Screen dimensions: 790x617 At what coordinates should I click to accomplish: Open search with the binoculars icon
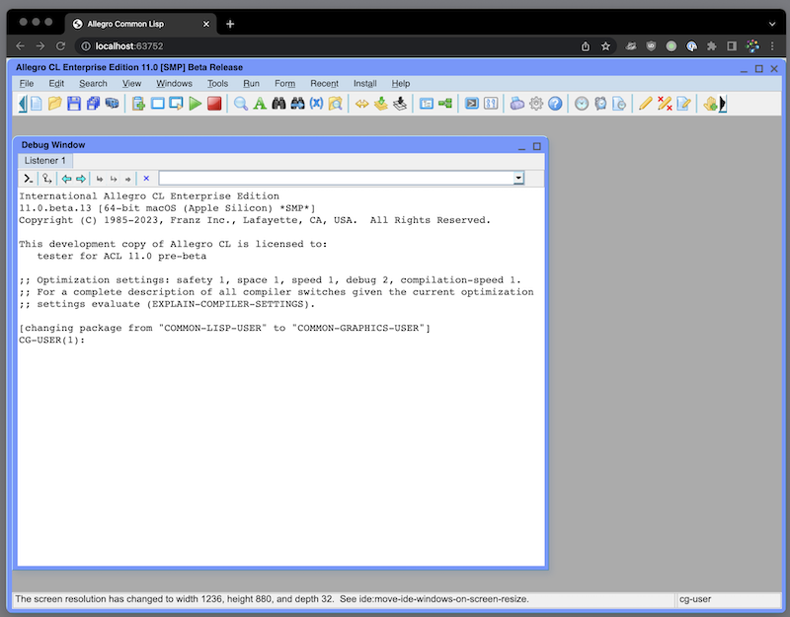pos(281,103)
